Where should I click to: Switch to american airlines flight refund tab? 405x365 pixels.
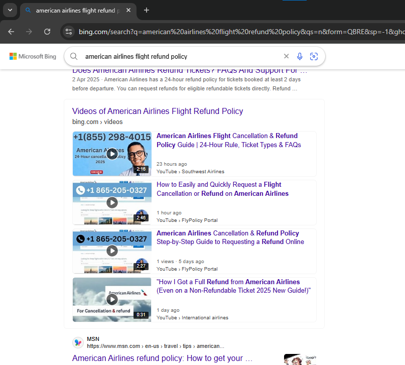point(75,11)
